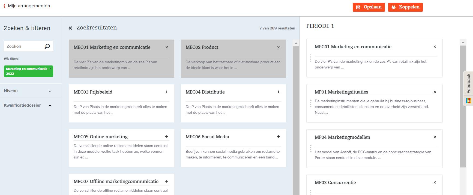
Task: Click the Wis filters link
Action: 11,59
